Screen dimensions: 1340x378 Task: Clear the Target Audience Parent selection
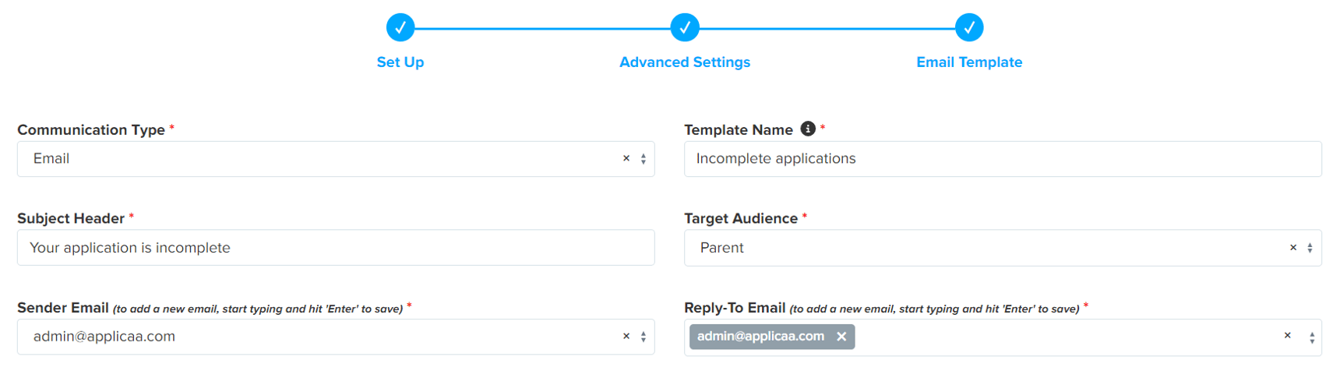click(x=1292, y=248)
